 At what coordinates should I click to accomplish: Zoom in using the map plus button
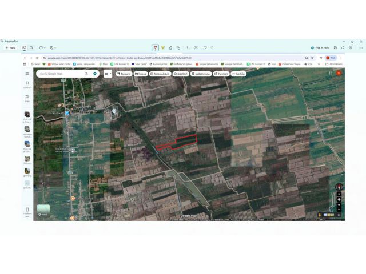click(339, 204)
